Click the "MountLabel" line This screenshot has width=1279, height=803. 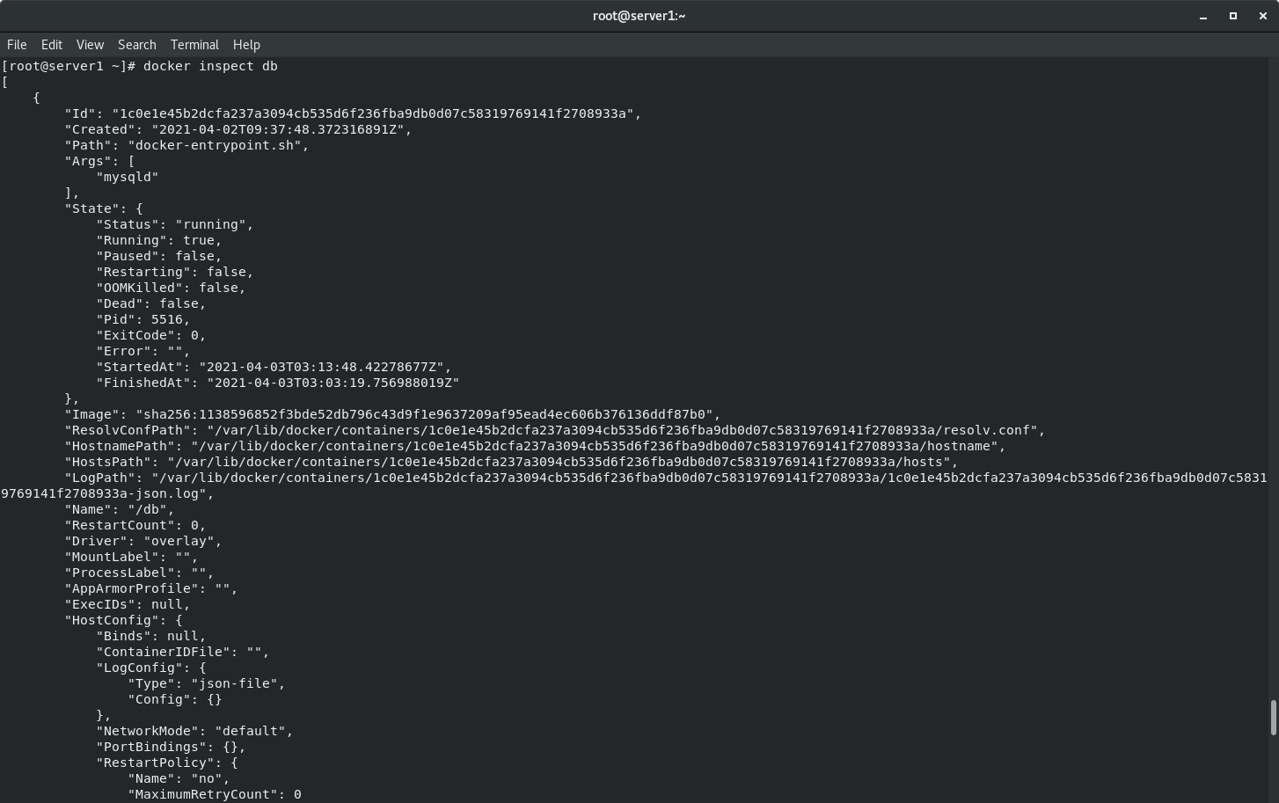(131, 557)
